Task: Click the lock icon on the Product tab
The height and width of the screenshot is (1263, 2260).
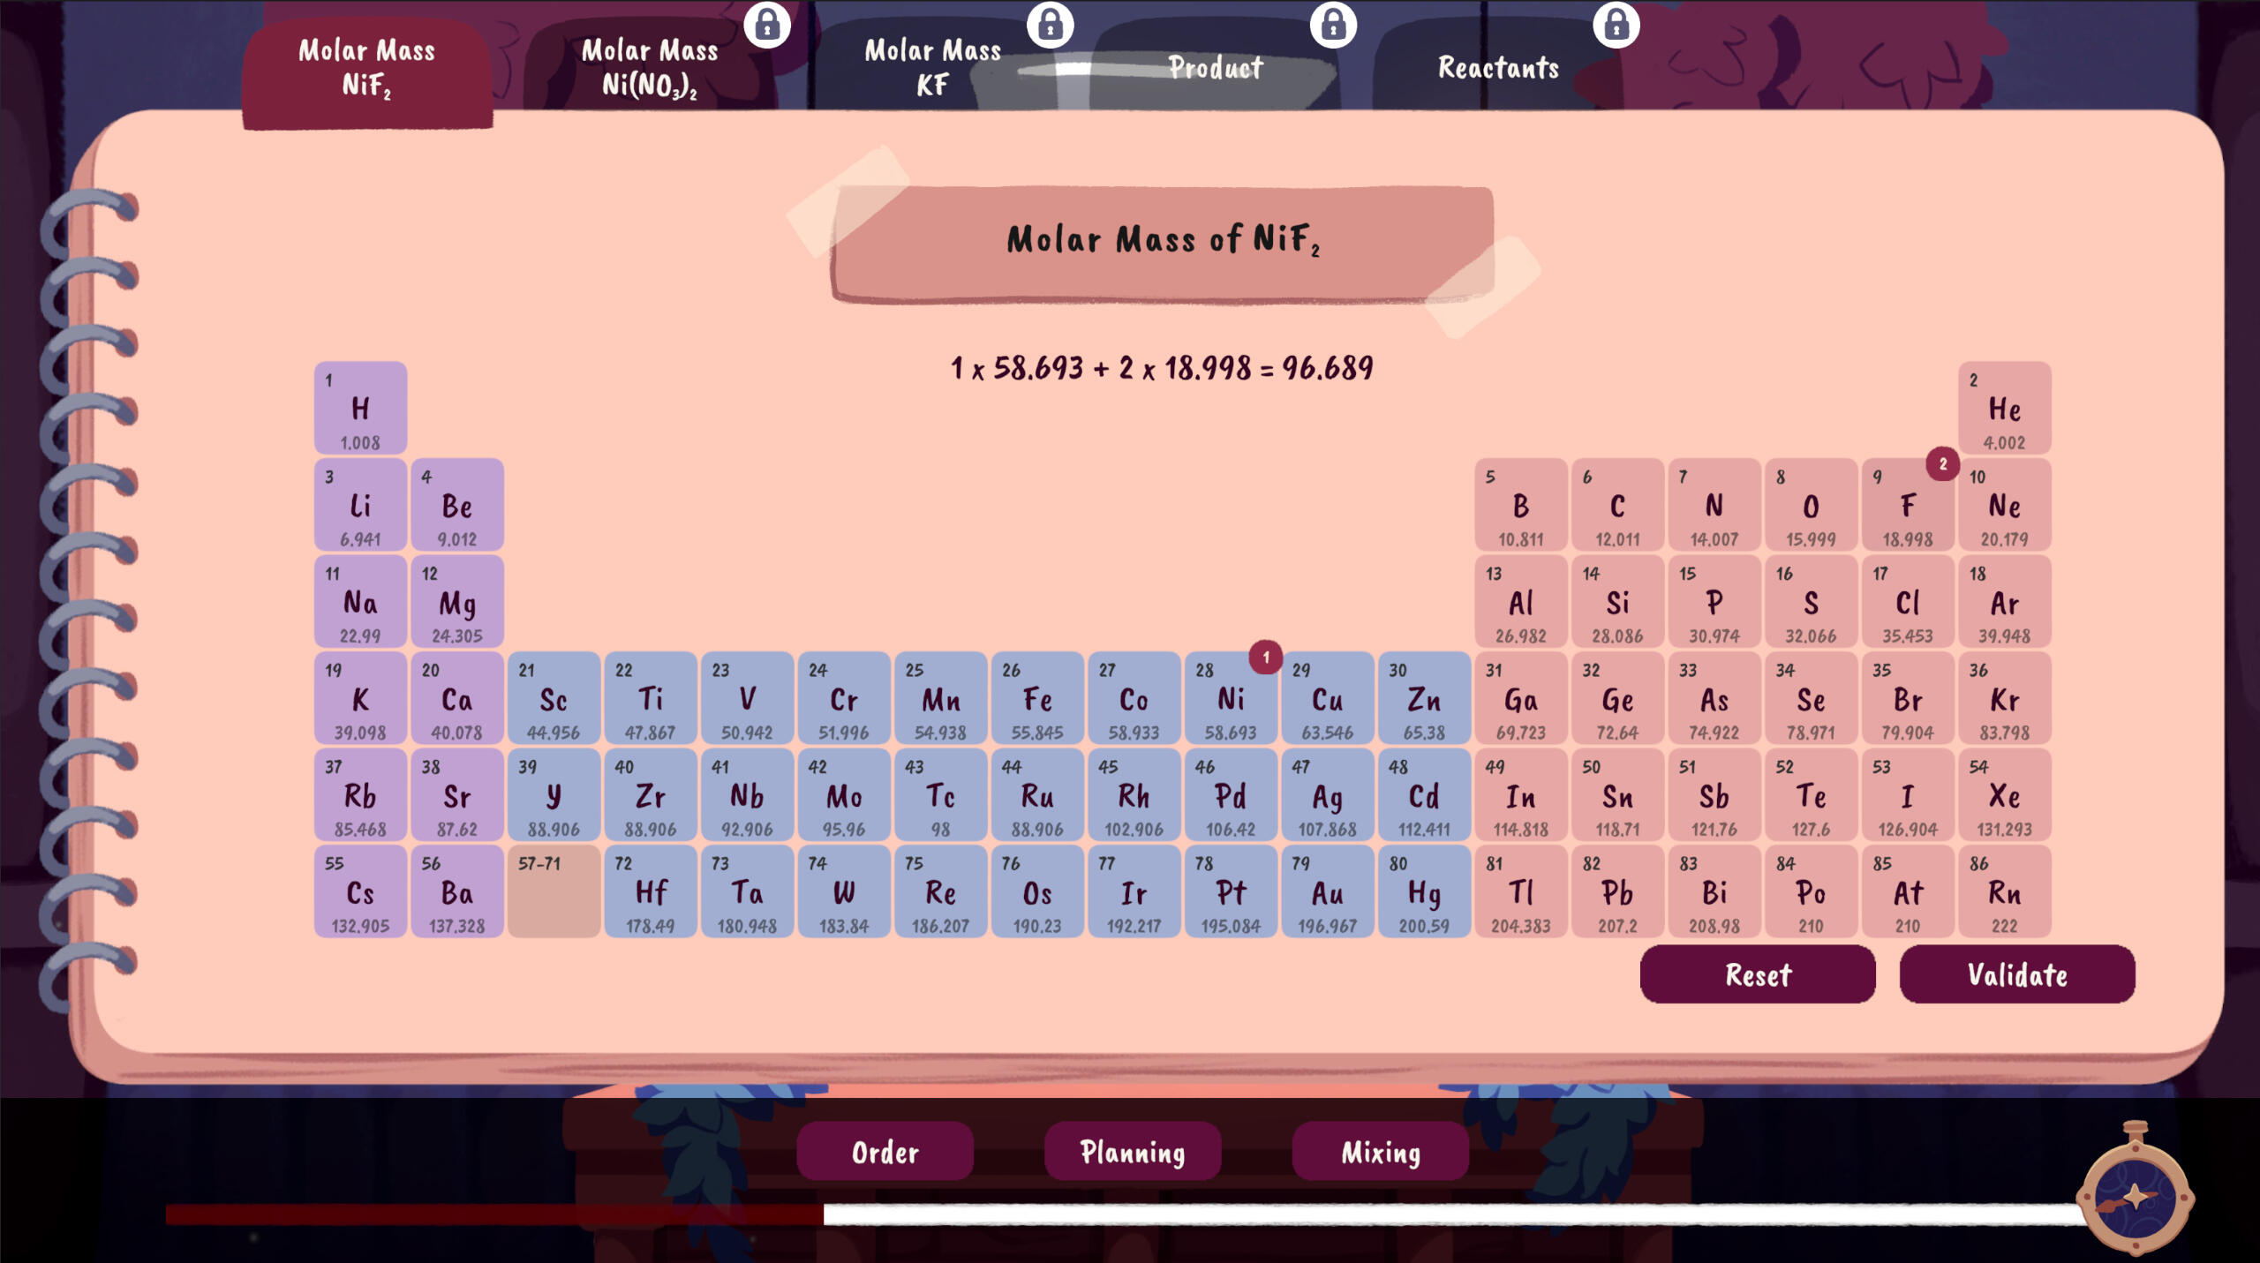Action: (1333, 25)
